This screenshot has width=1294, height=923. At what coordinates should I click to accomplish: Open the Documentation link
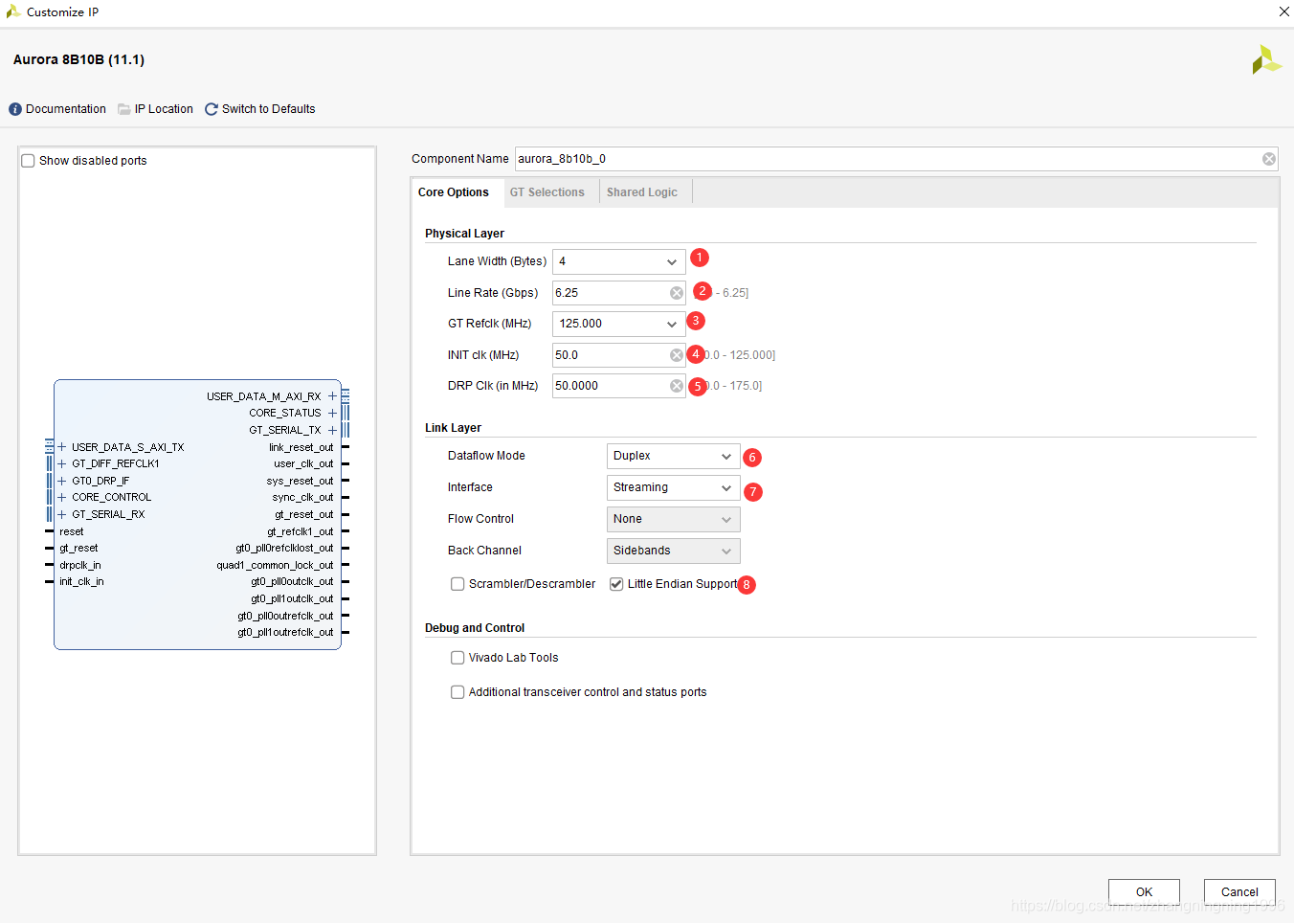point(66,109)
